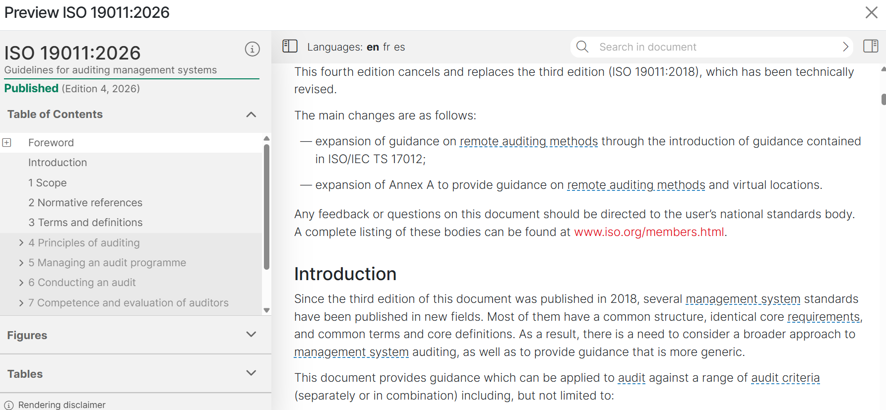Expand the Tables section
This screenshot has height=410, width=886.
click(x=251, y=373)
